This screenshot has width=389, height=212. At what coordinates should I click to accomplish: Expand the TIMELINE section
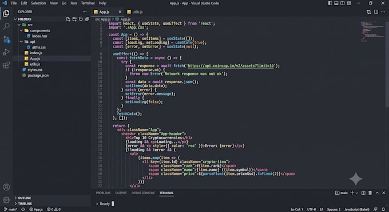click(x=23, y=203)
